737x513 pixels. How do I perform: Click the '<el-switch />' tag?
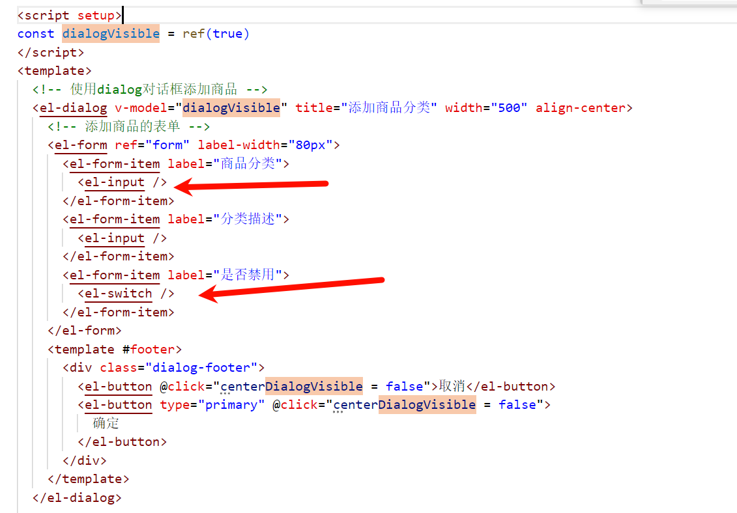pos(126,294)
